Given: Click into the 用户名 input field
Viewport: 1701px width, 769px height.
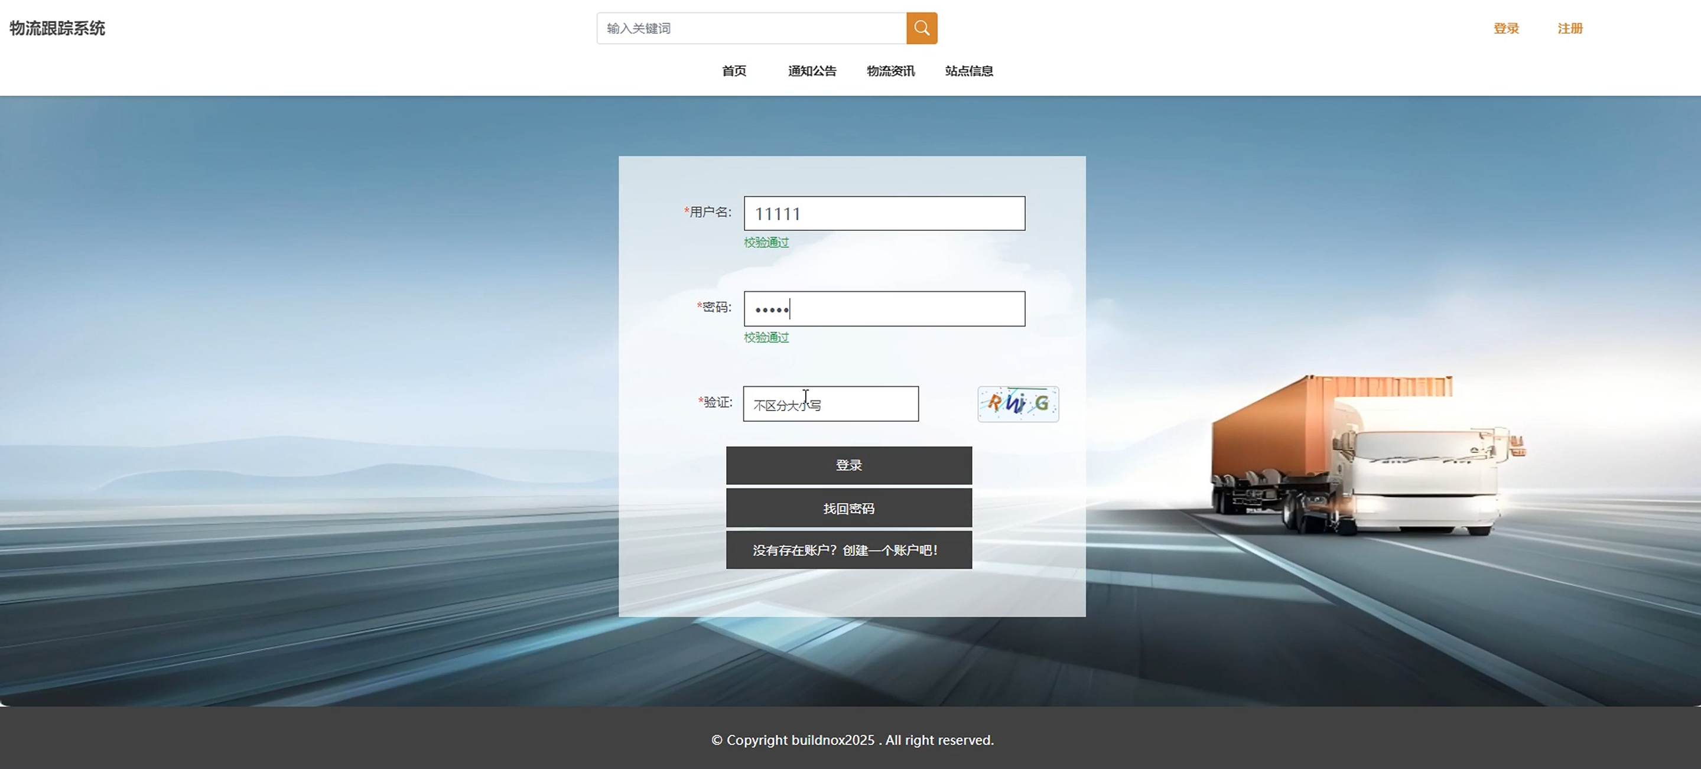Looking at the screenshot, I should [884, 213].
